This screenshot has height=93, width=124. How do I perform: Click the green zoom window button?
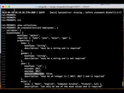(9, 7)
